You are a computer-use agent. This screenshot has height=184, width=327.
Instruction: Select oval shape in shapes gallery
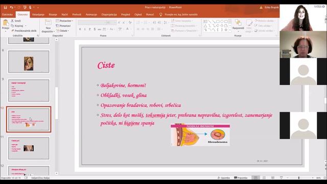pyautogui.click(x=222, y=21)
